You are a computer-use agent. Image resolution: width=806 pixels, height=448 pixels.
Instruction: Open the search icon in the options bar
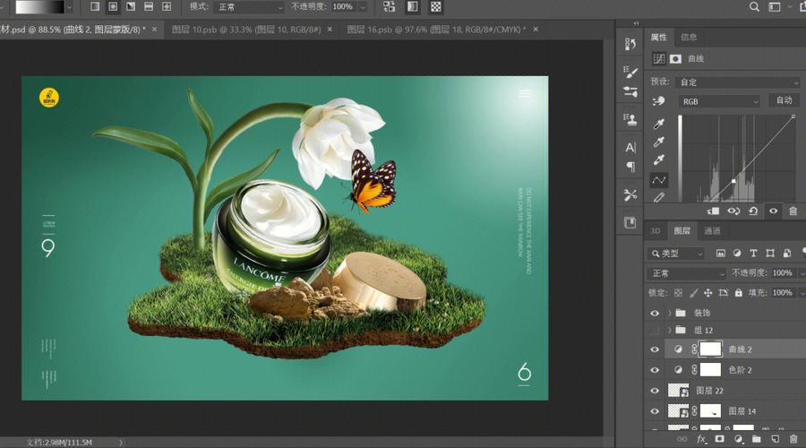pyautogui.click(x=754, y=6)
